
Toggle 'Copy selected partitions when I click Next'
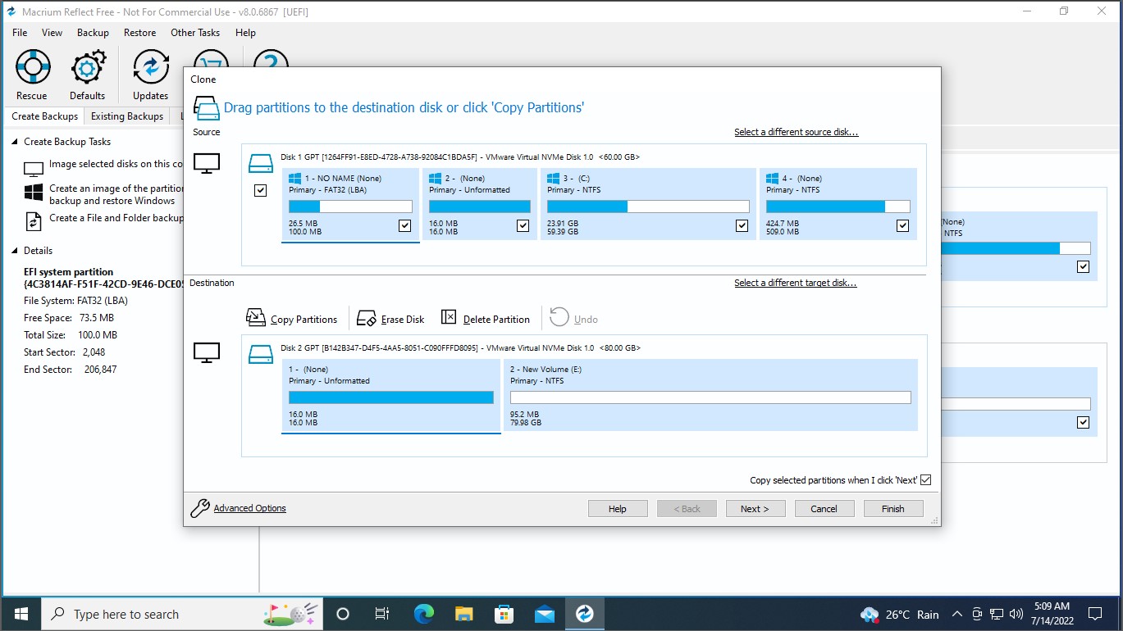click(926, 480)
